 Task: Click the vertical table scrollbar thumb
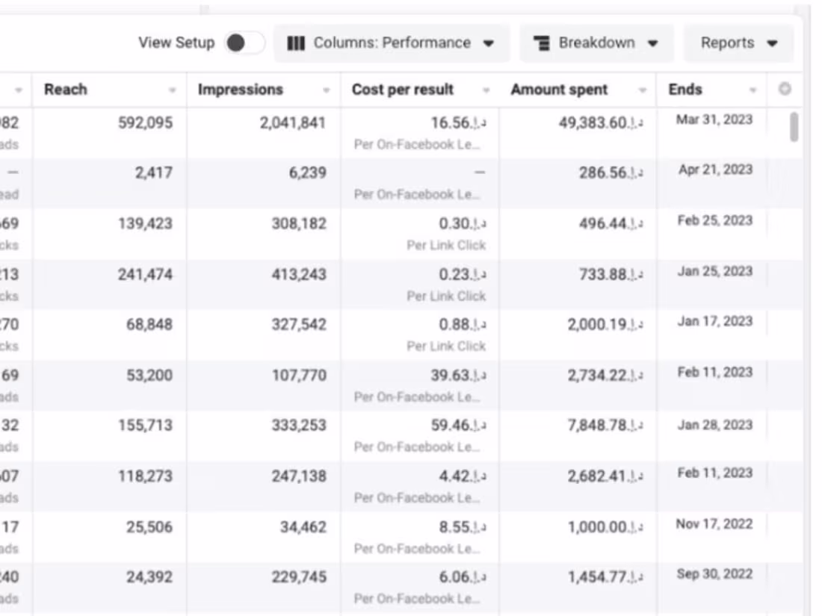coord(794,127)
